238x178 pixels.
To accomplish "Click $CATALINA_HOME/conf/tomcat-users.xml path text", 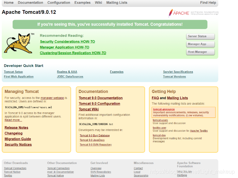I will [x=28, y=107].
